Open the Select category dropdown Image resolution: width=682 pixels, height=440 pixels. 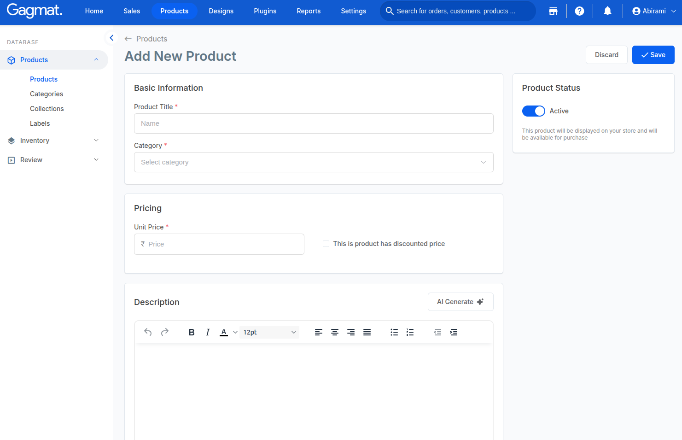314,162
